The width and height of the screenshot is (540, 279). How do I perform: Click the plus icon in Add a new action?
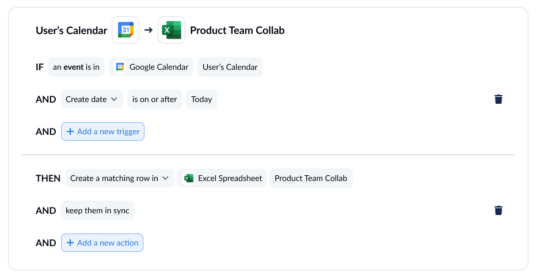[70, 243]
